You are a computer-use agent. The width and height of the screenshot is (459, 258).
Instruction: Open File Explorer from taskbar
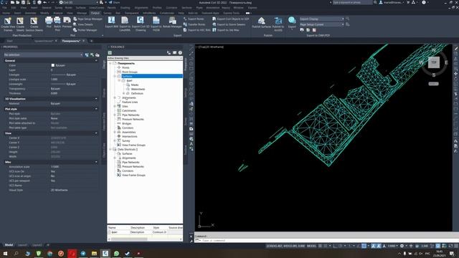tap(94, 253)
